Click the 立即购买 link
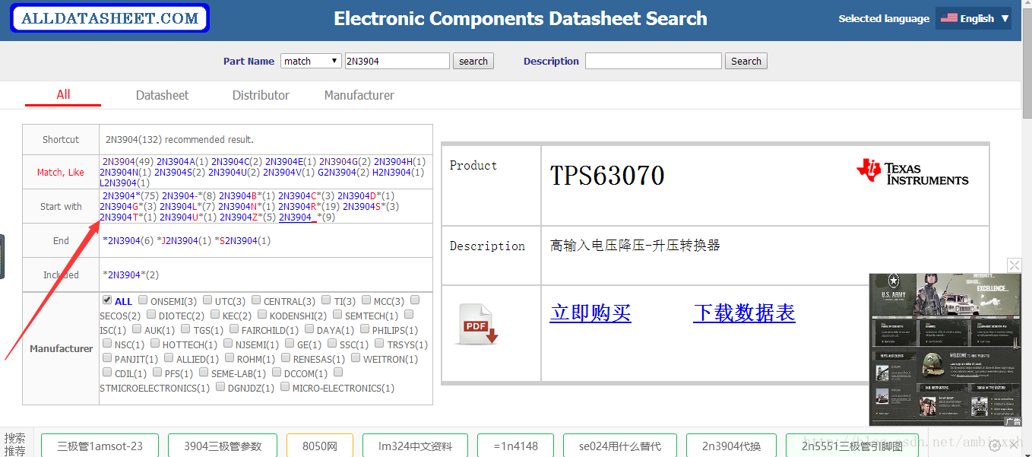Image resolution: width=1032 pixels, height=457 pixels. (x=590, y=313)
